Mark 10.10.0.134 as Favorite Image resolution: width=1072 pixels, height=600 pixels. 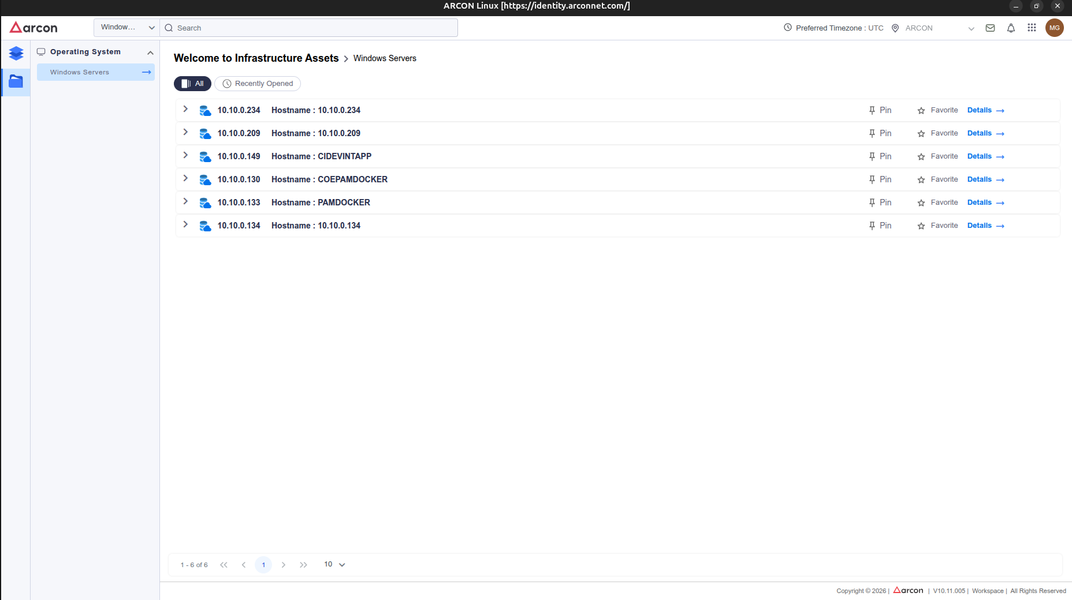tap(937, 226)
